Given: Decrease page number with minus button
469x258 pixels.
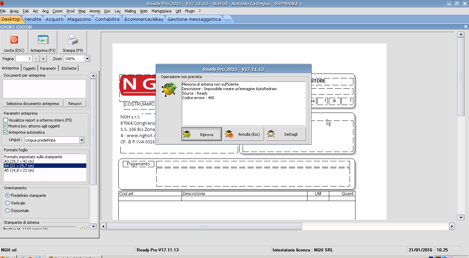Looking at the screenshot, I should click(x=37, y=59).
